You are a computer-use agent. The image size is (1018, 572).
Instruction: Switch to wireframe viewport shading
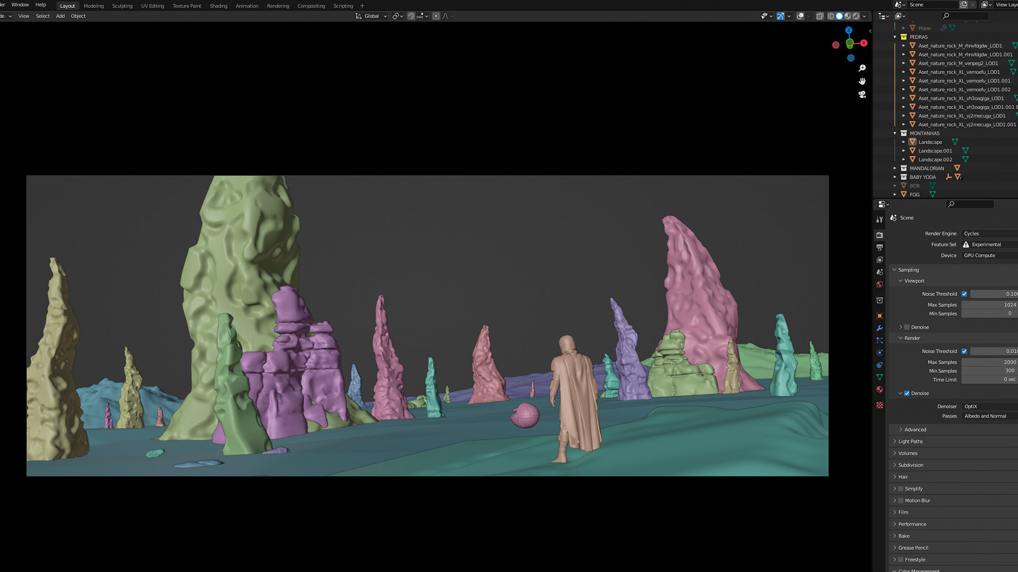(831, 16)
